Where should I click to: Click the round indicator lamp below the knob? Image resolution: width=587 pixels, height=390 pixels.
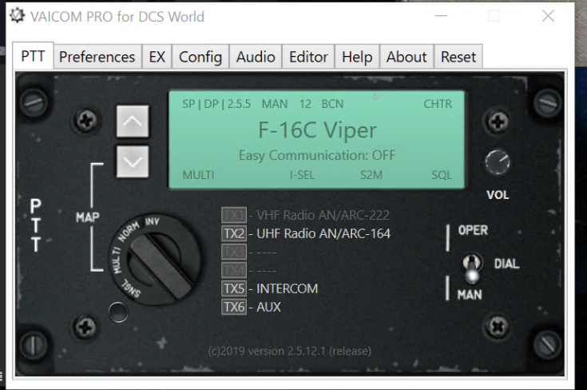point(118,312)
